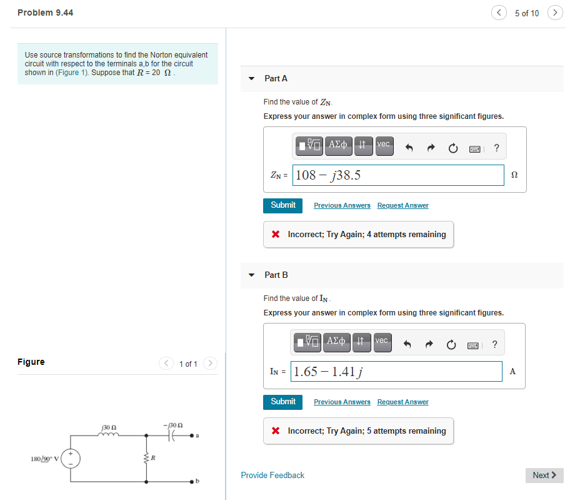Open the Provide Feedback link
The width and height of the screenshot is (565, 500).
272,475
